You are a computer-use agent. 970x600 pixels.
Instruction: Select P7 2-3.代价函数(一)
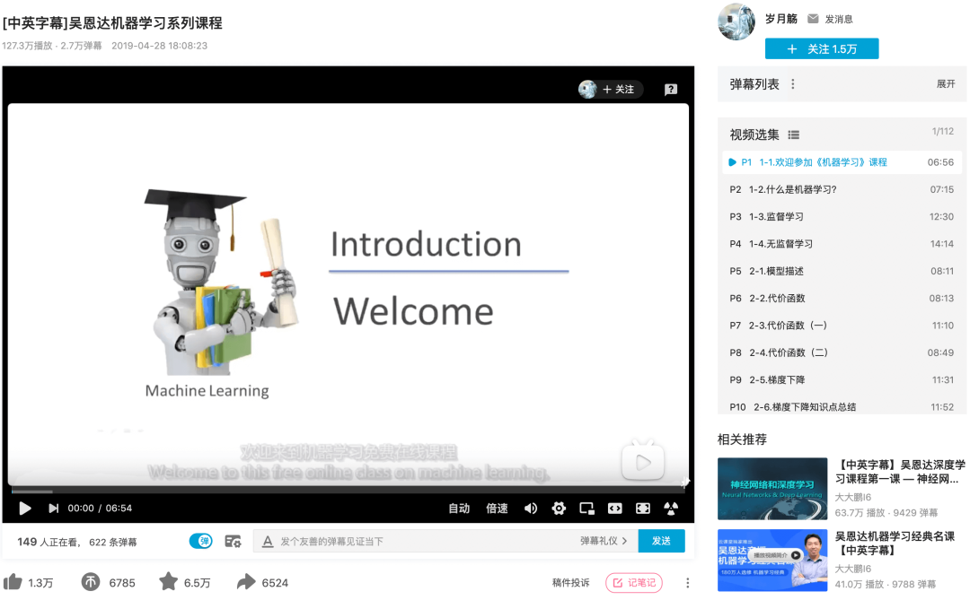pos(842,326)
